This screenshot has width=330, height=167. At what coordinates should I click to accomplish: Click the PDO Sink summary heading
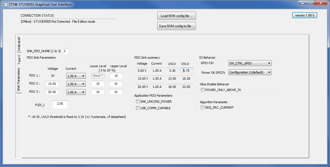[x=147, y=58]
